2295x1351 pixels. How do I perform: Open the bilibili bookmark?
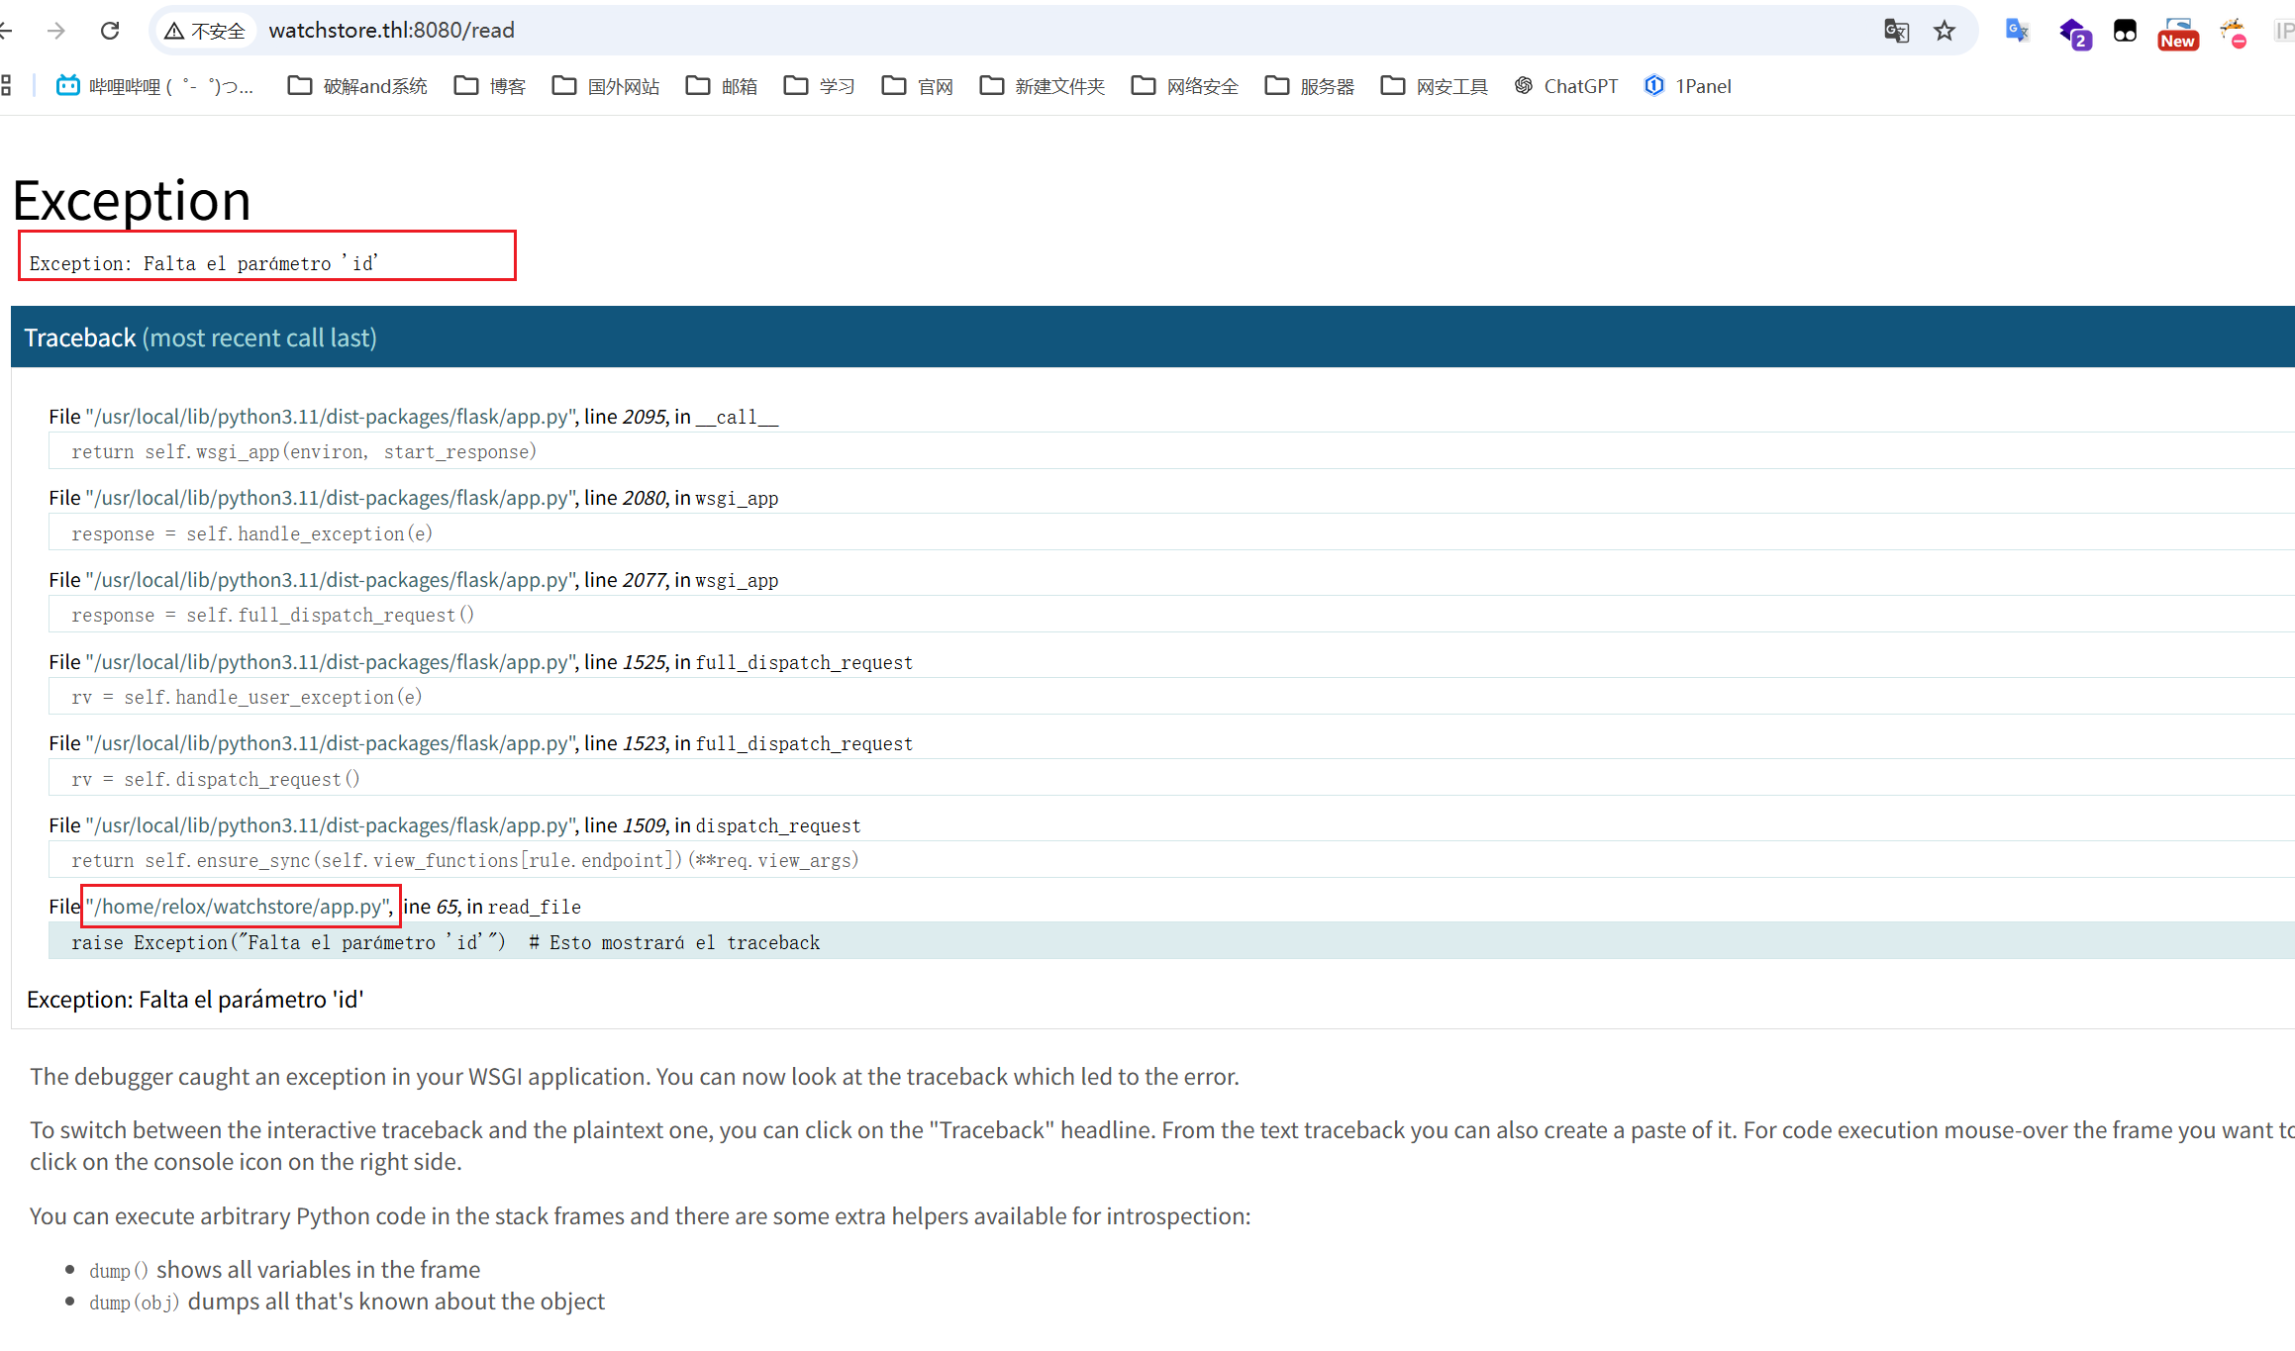pyautogui.click(x=155, y=86)
